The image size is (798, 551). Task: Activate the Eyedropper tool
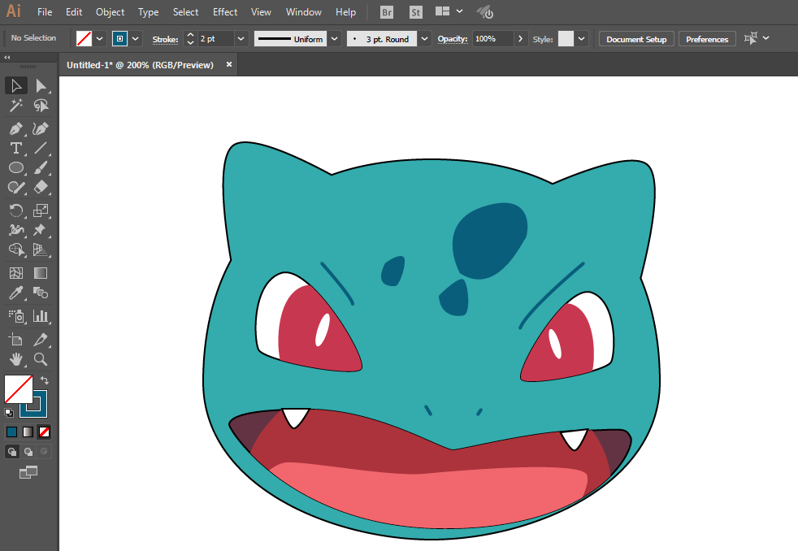15,293
